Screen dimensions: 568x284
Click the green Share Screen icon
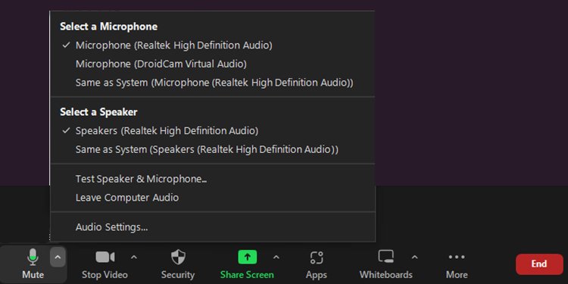[248, 257]
